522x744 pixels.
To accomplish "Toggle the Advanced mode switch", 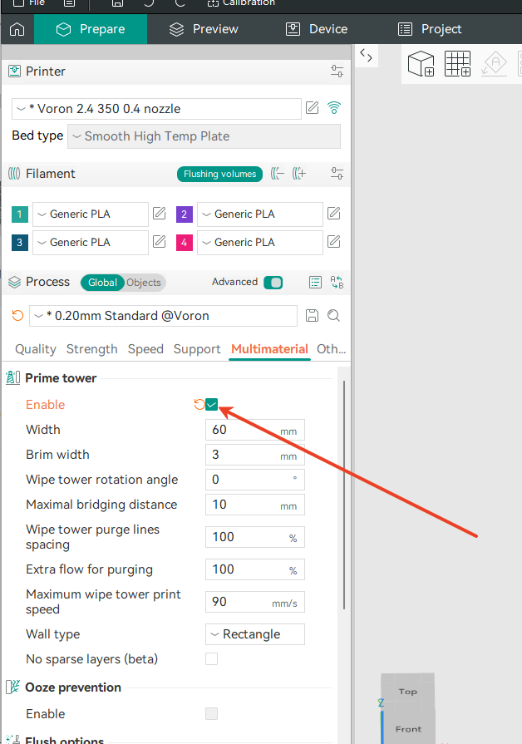I will 273,282.
